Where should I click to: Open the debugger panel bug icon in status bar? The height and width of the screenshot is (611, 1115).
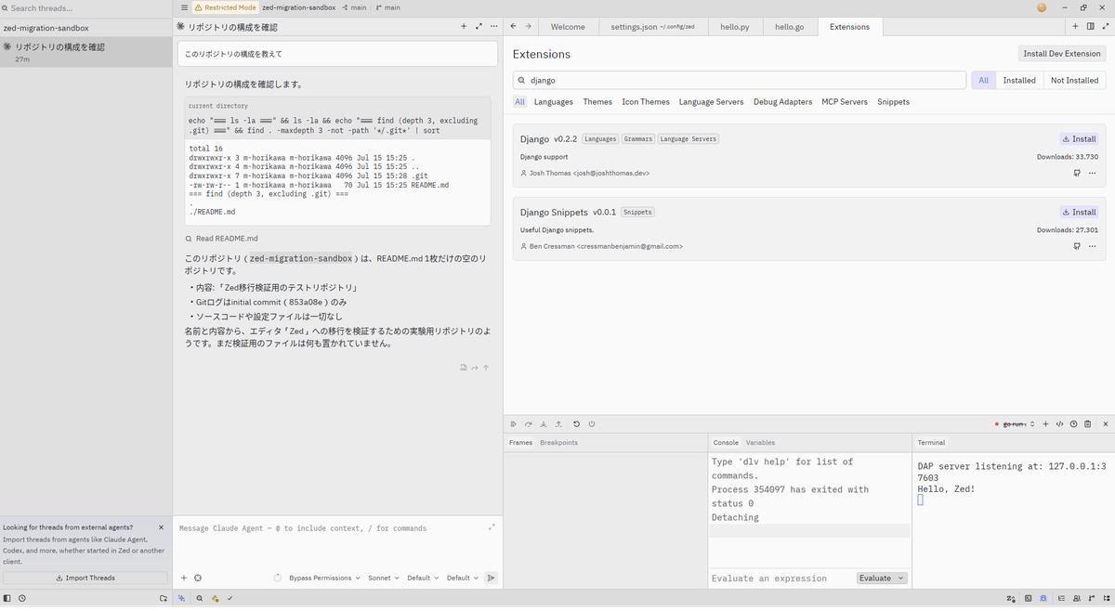click(1043, 598)
